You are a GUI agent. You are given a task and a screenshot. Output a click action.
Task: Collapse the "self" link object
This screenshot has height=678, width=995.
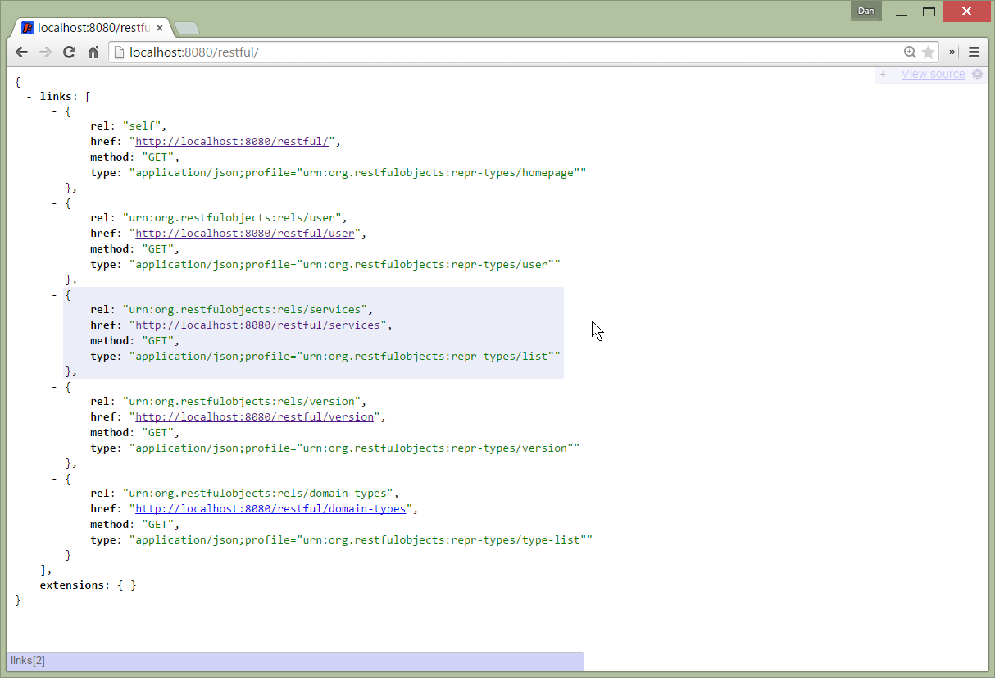55,111
